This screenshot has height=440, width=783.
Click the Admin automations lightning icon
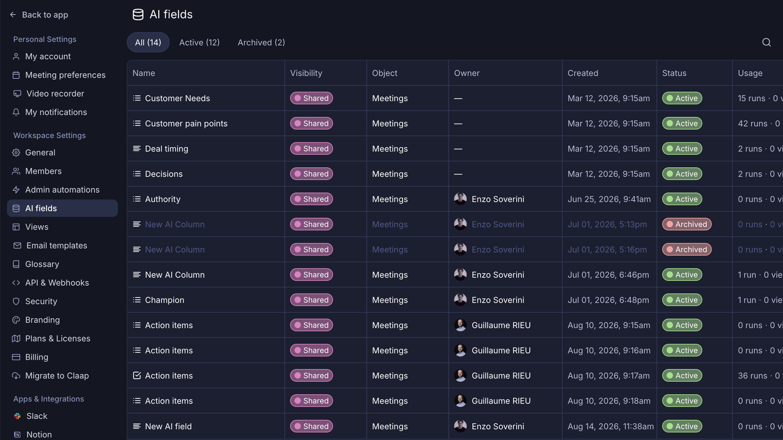point(16,190)
